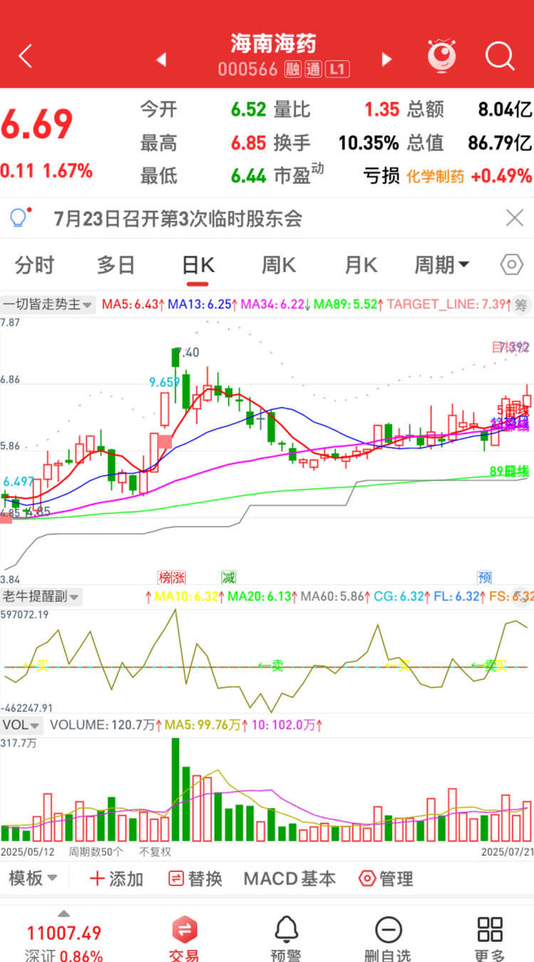Tap the MA20: 6.13 sub-chart legend

pyautogui.click(x=261, y=596)
